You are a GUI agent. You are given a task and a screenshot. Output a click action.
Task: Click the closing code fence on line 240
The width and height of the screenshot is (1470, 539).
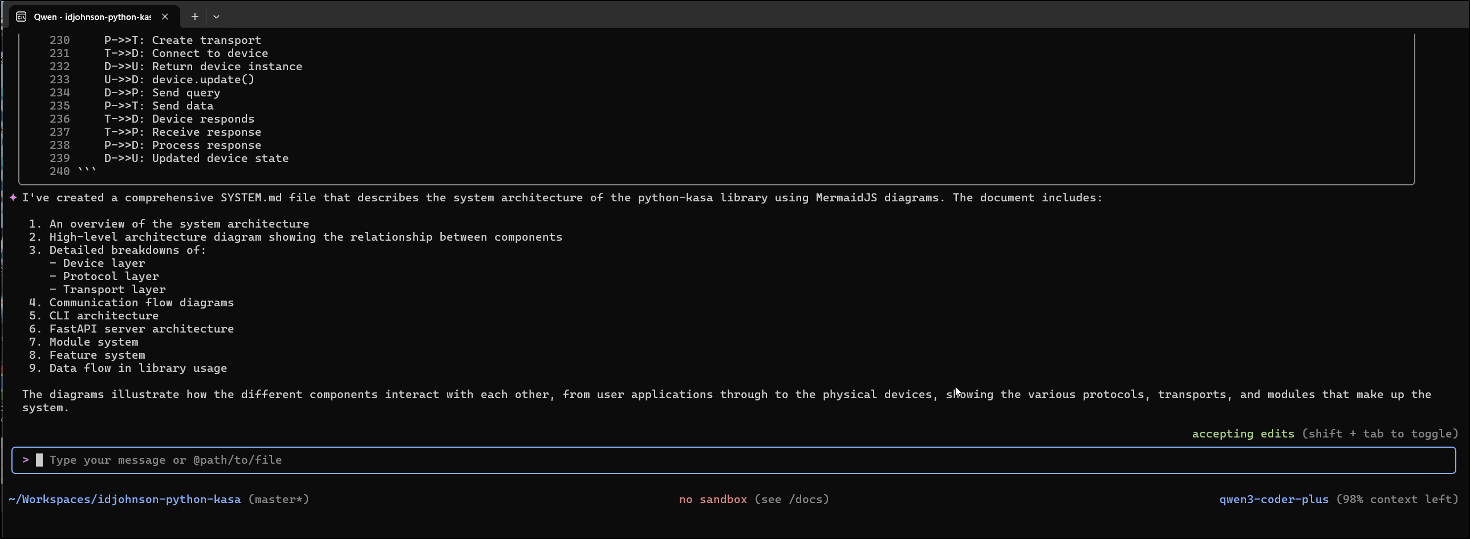click(x=87, y=170)
